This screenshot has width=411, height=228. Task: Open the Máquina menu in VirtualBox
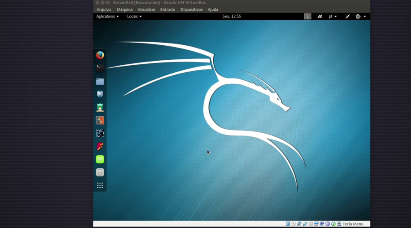125,9
